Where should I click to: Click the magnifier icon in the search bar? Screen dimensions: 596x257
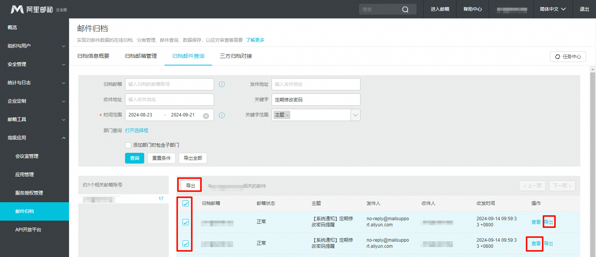click(405, 9)
